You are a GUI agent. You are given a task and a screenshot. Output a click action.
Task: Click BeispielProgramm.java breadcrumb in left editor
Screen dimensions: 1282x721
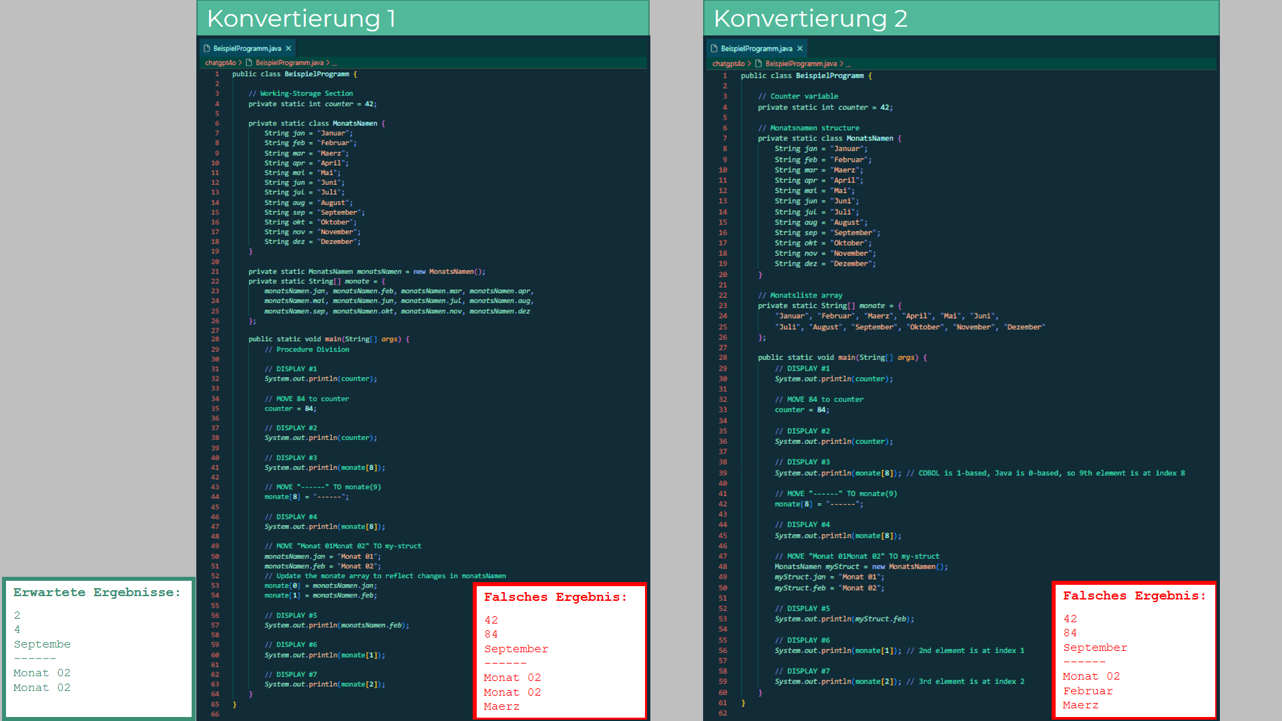pos(289,63)
